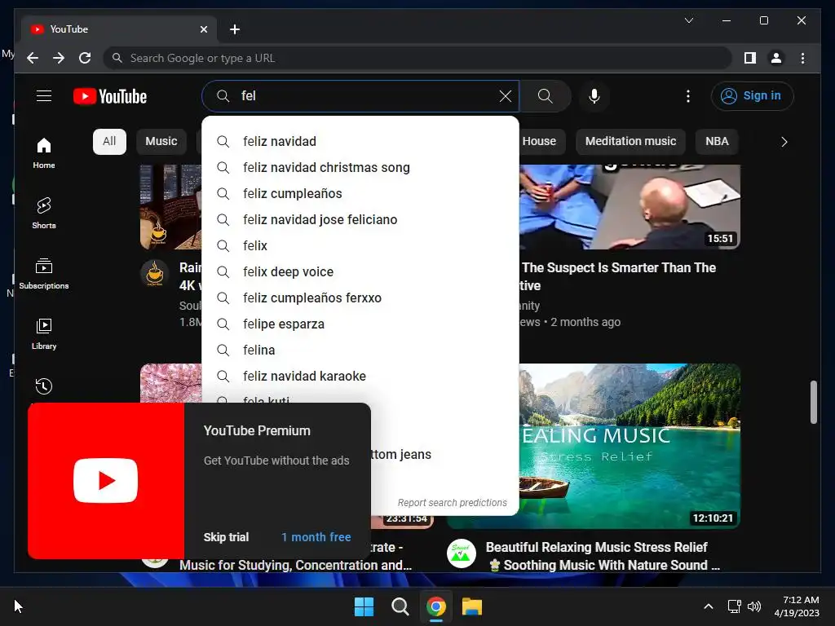Open volume control in tray

click(754, 606)
